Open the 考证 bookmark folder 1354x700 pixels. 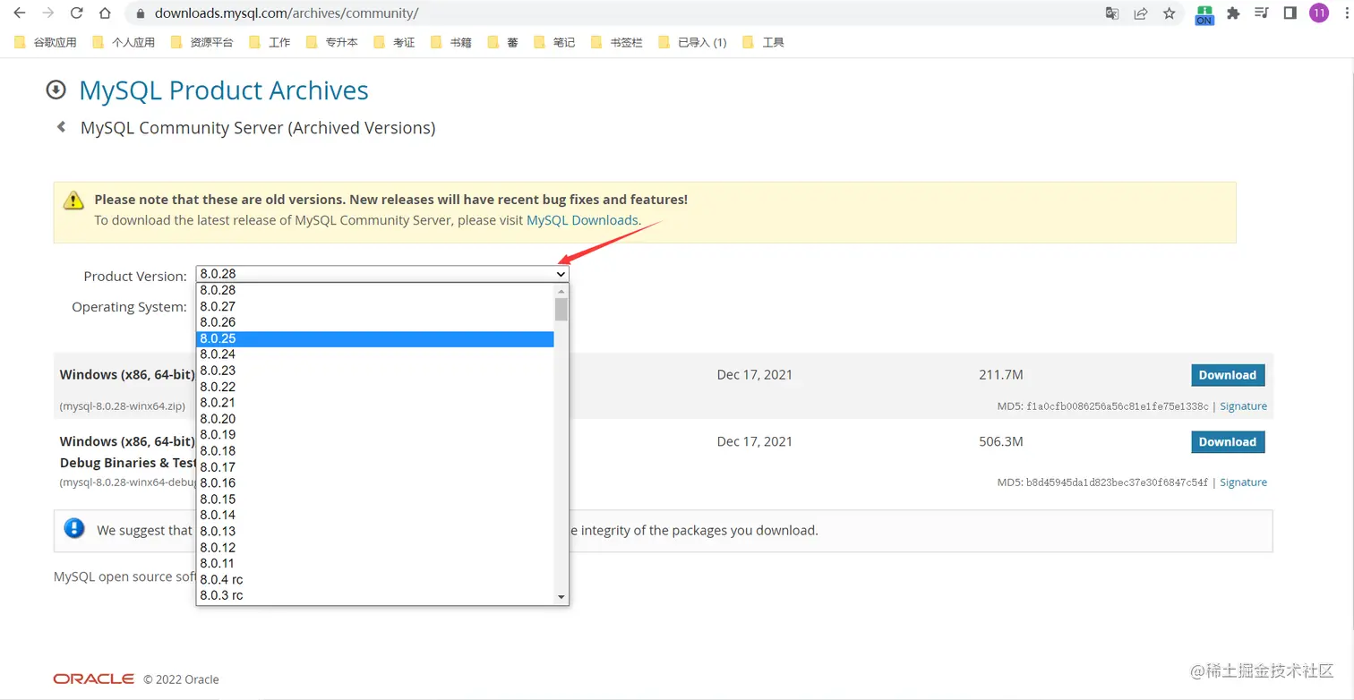coord(394,42)
